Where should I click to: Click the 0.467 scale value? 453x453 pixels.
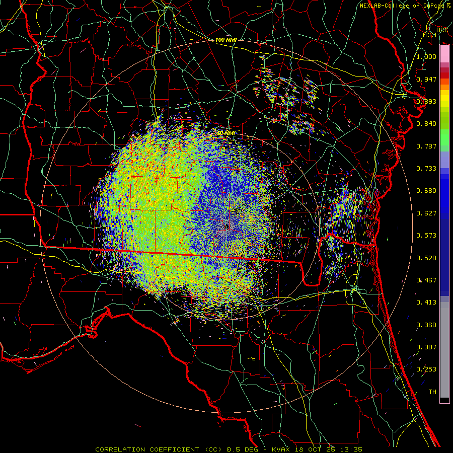[x=426, y=280]
